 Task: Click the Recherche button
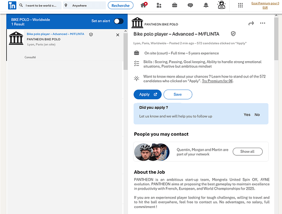[x=121, y=6]
